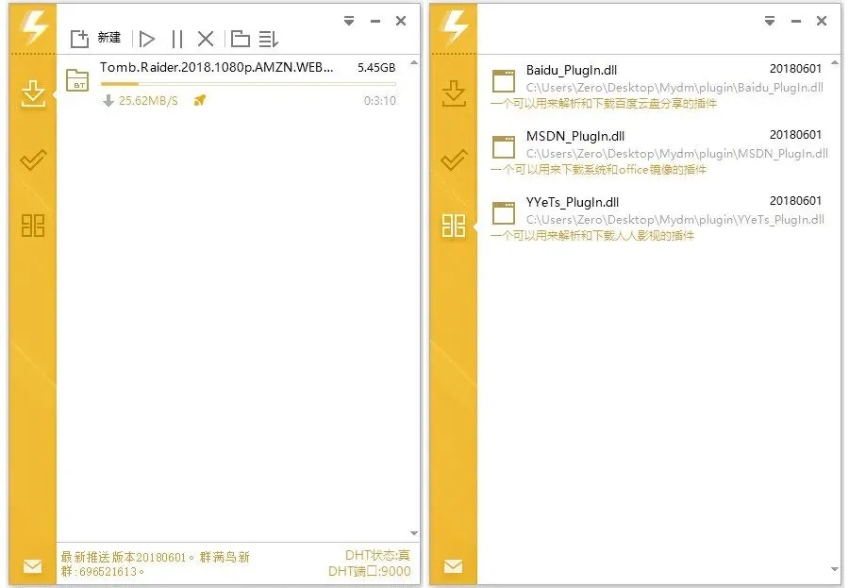Click the MSDN_PlugIn.dll window icon
The image size is (849, 588).
504,147
